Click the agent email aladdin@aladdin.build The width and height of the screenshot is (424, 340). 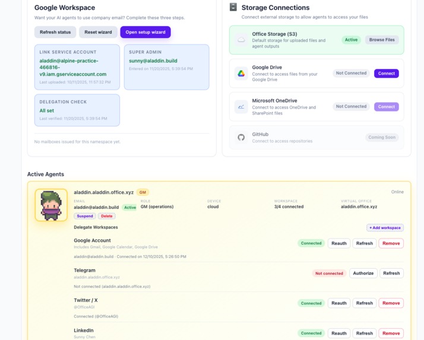(96, 207)
